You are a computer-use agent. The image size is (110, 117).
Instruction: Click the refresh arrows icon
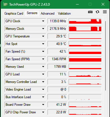(97, 12)
